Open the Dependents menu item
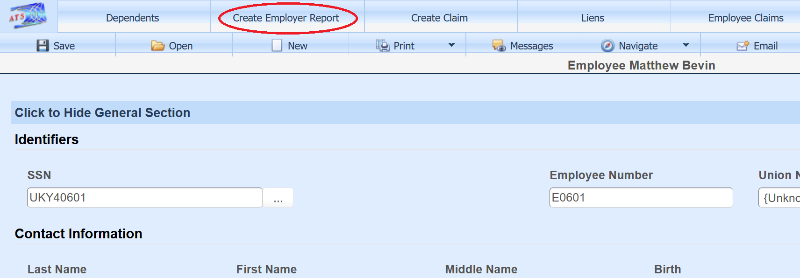The height and width of the screenshot is (278, 800). click(132, 18)
